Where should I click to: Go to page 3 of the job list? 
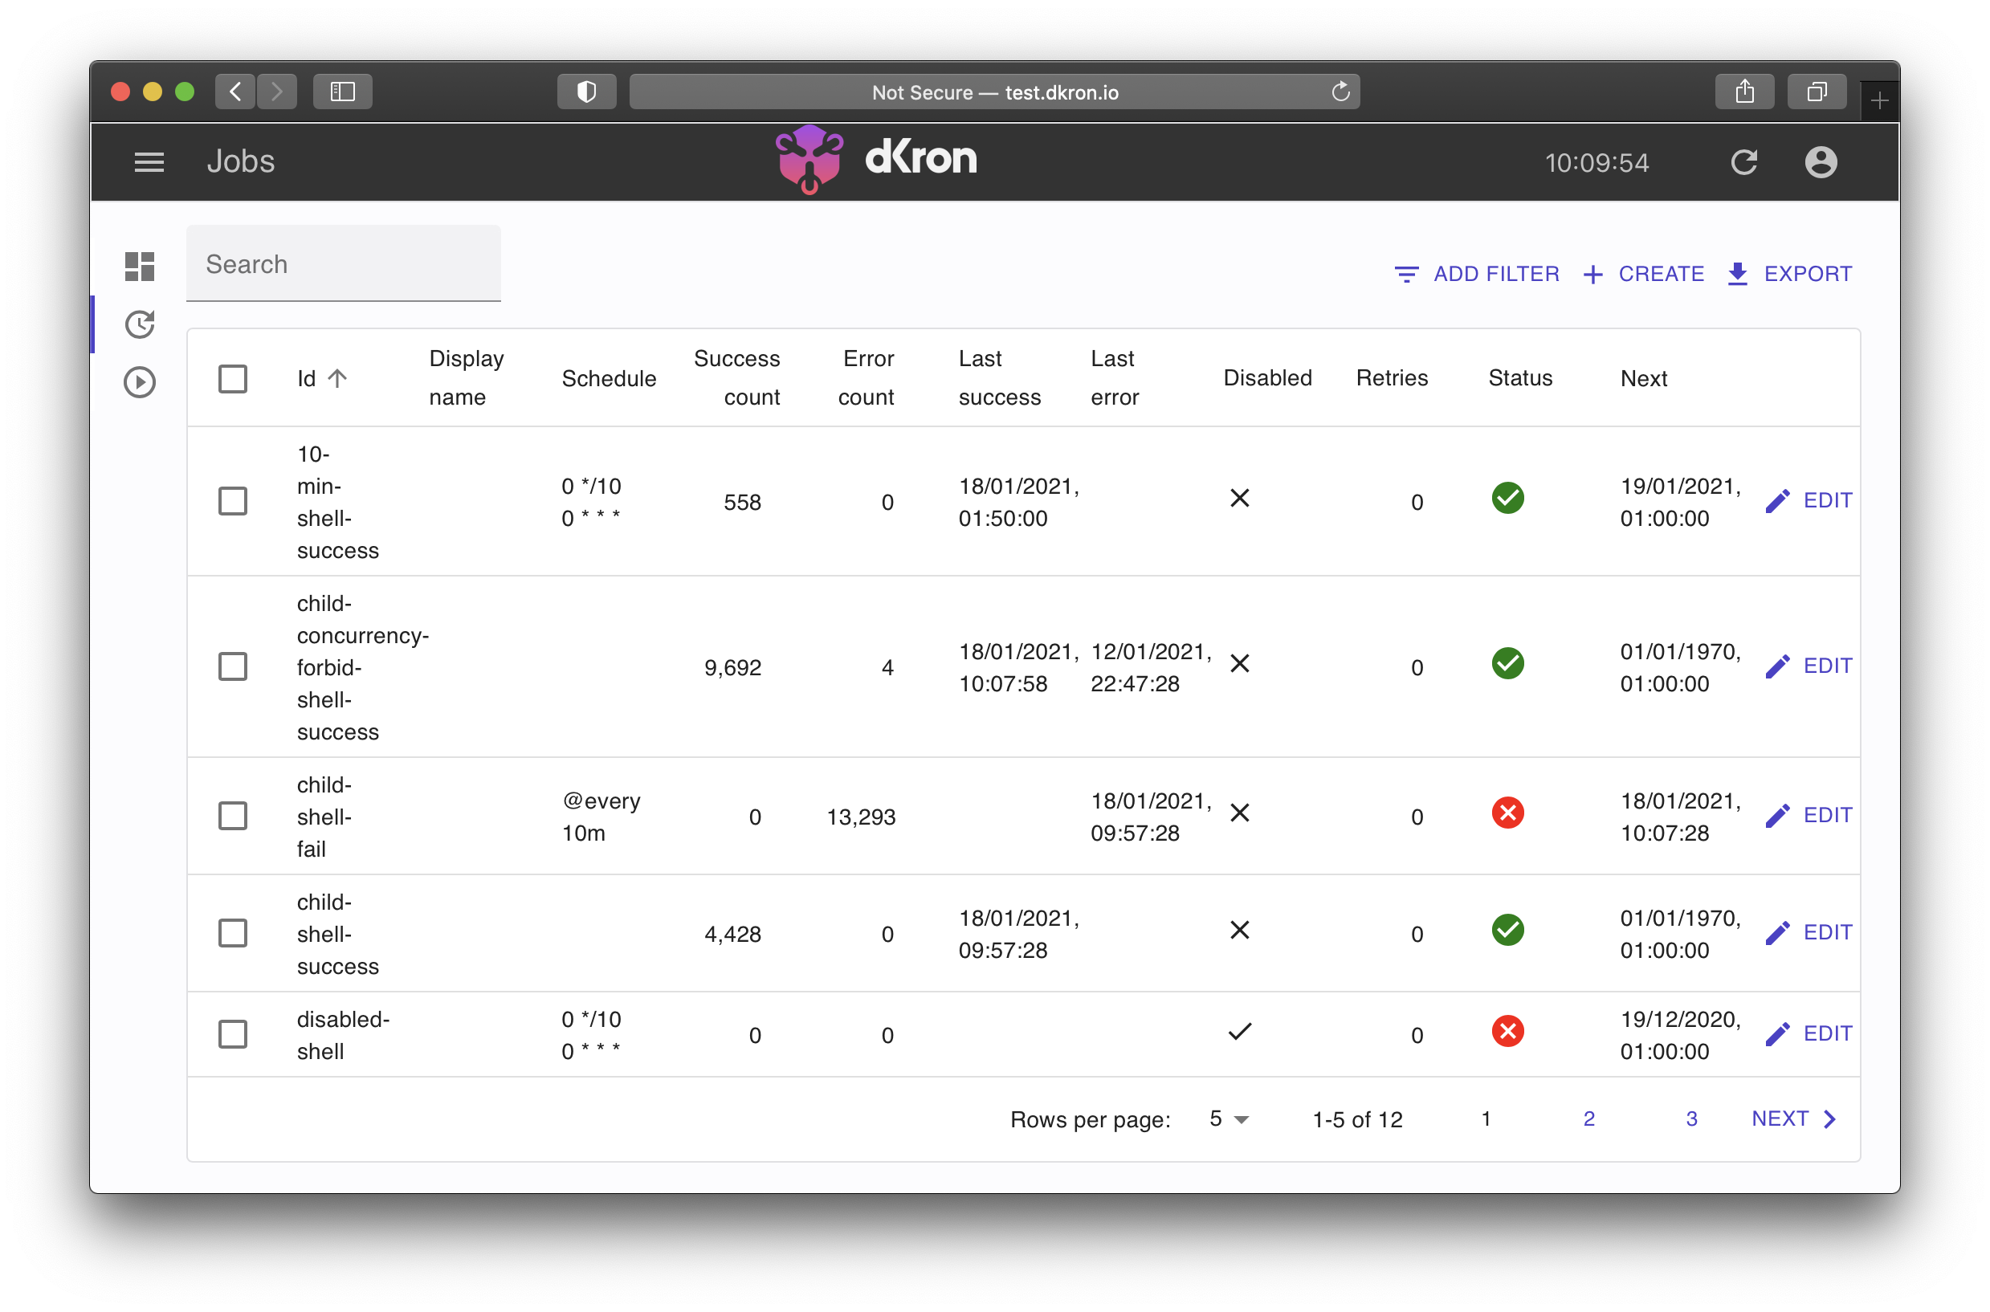click(x=1691, y=1118)
